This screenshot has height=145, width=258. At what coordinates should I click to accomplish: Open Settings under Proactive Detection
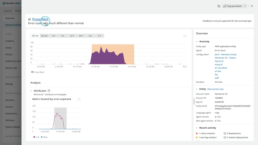click(x=9, y=84)
